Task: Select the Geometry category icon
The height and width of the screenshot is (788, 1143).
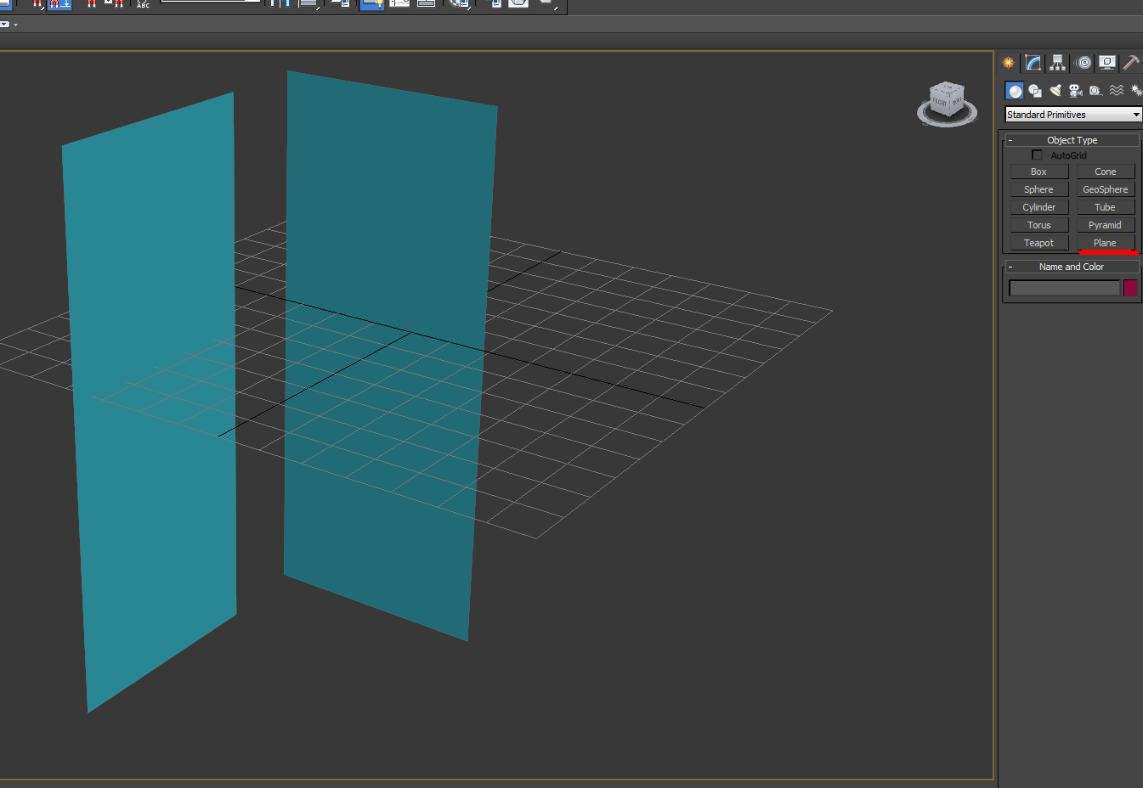Action: coord(1014,91)
